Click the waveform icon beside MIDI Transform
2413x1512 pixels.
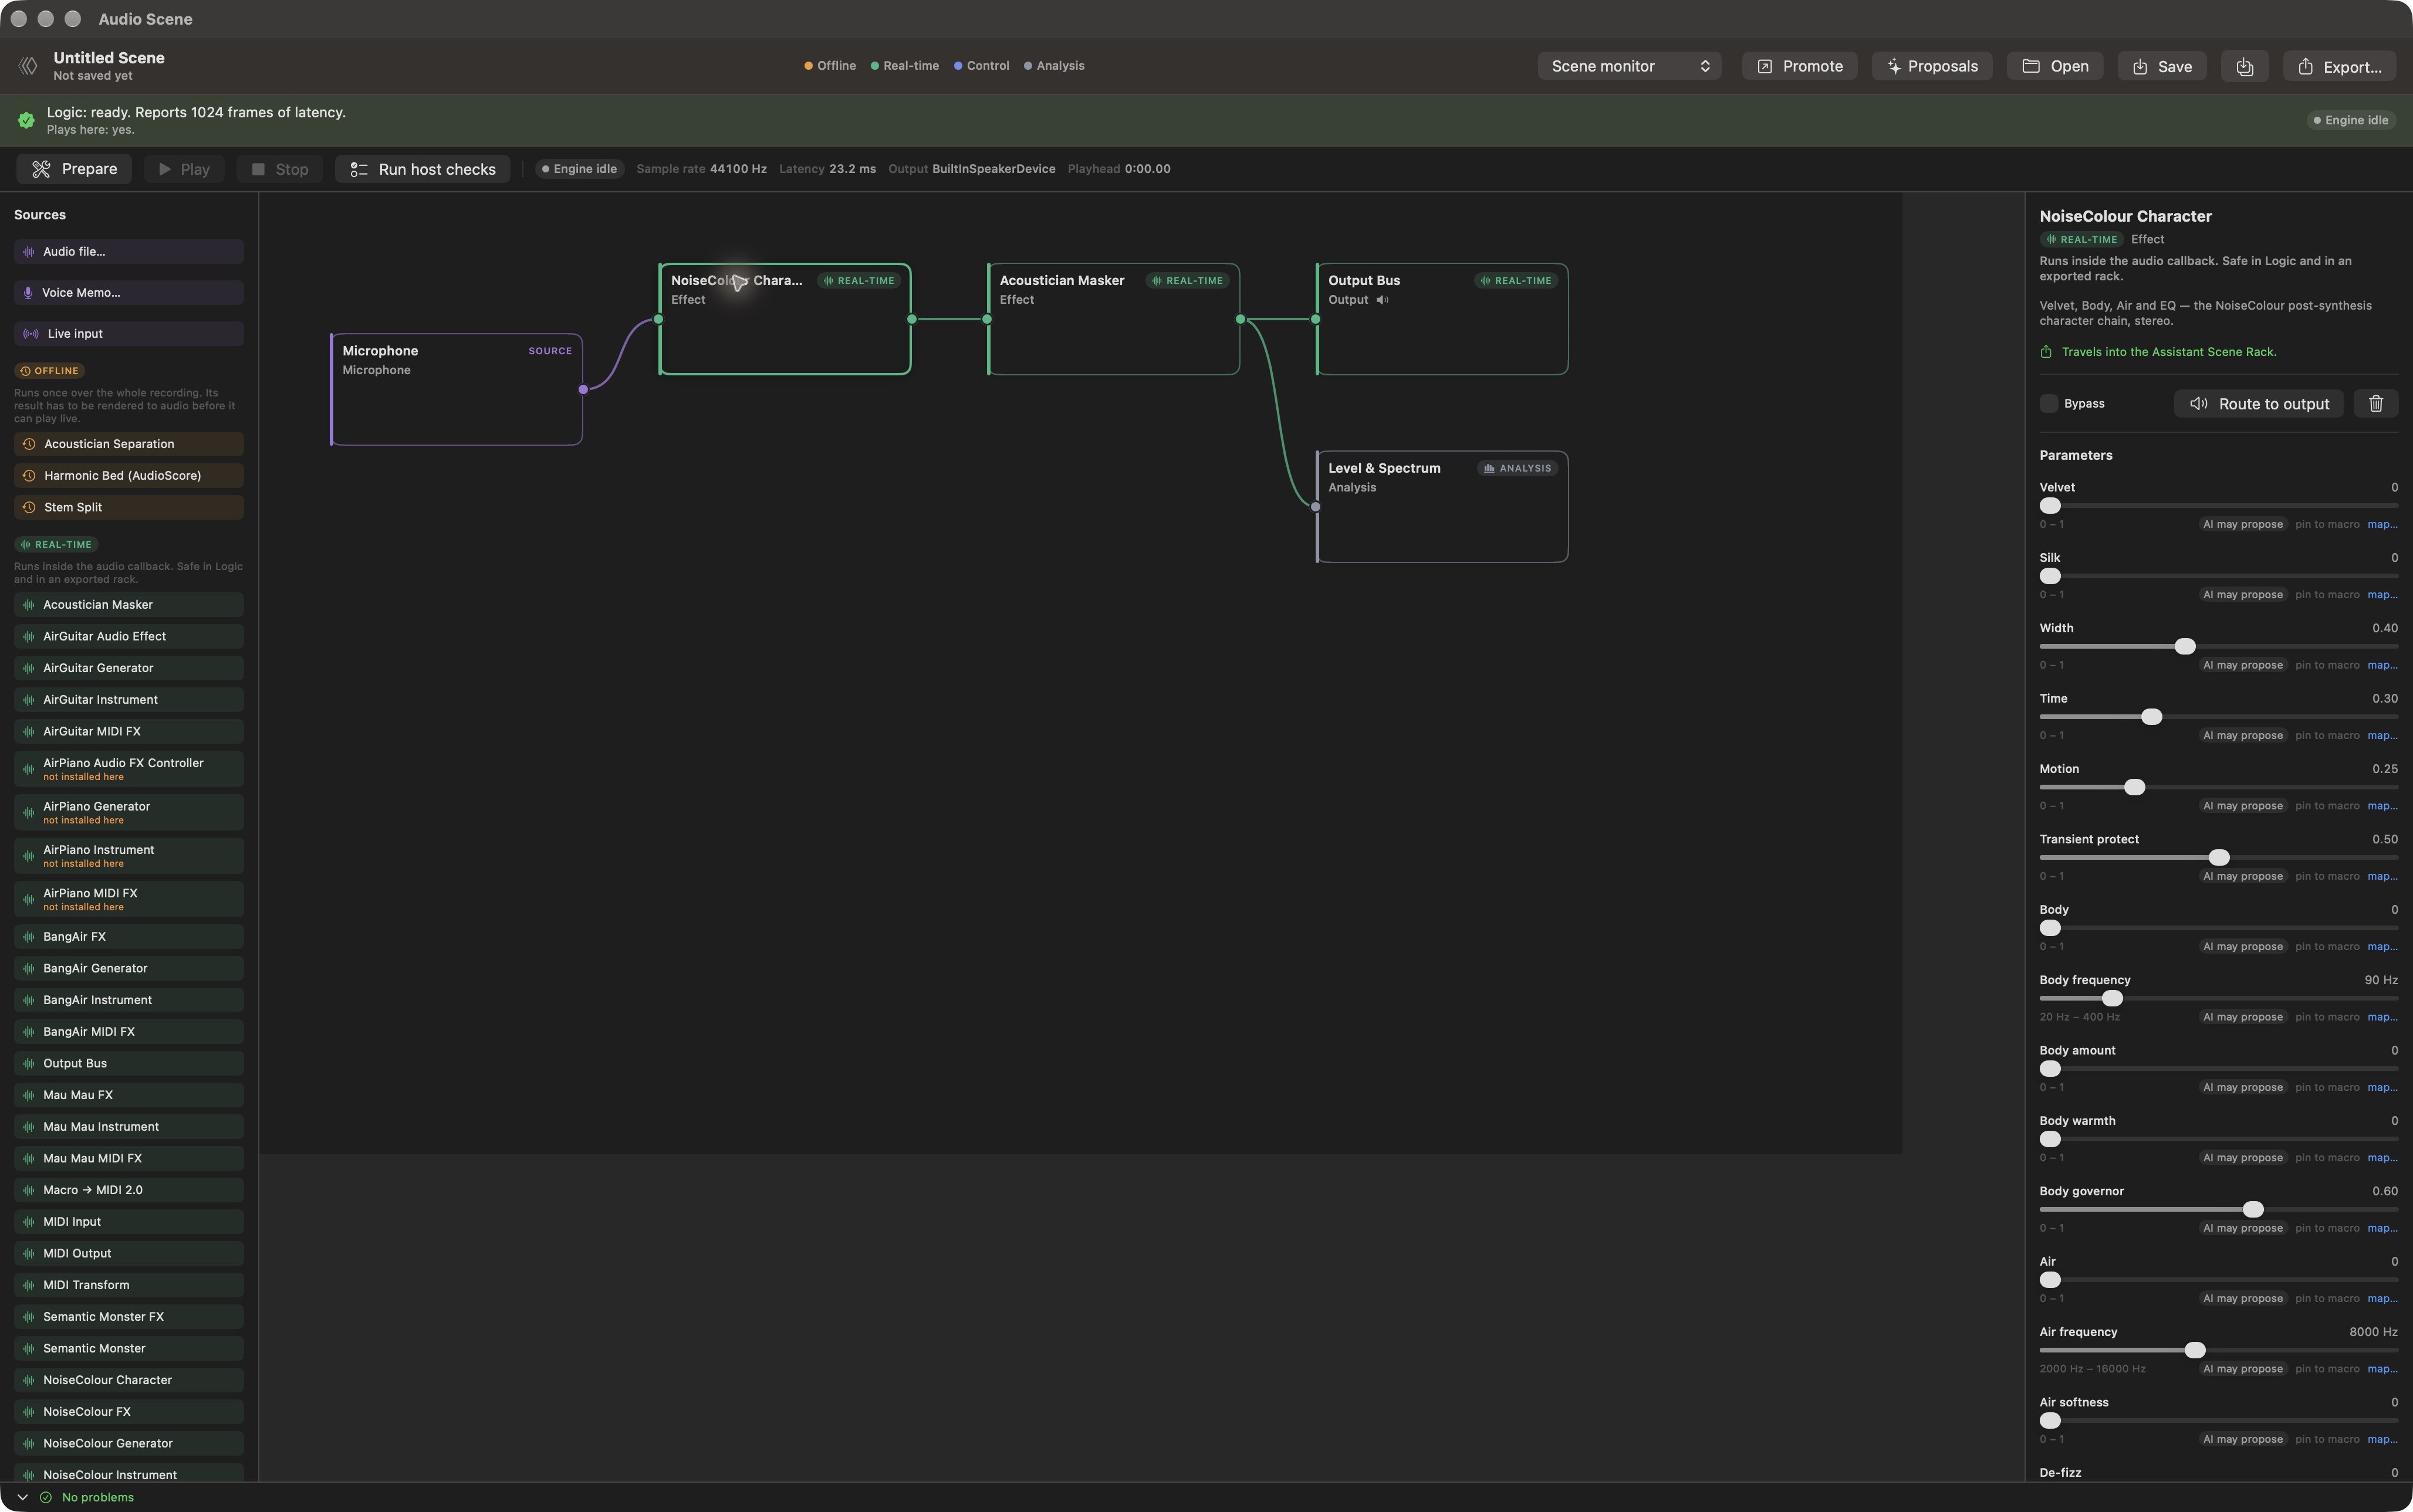click(x=29, y=1285)
